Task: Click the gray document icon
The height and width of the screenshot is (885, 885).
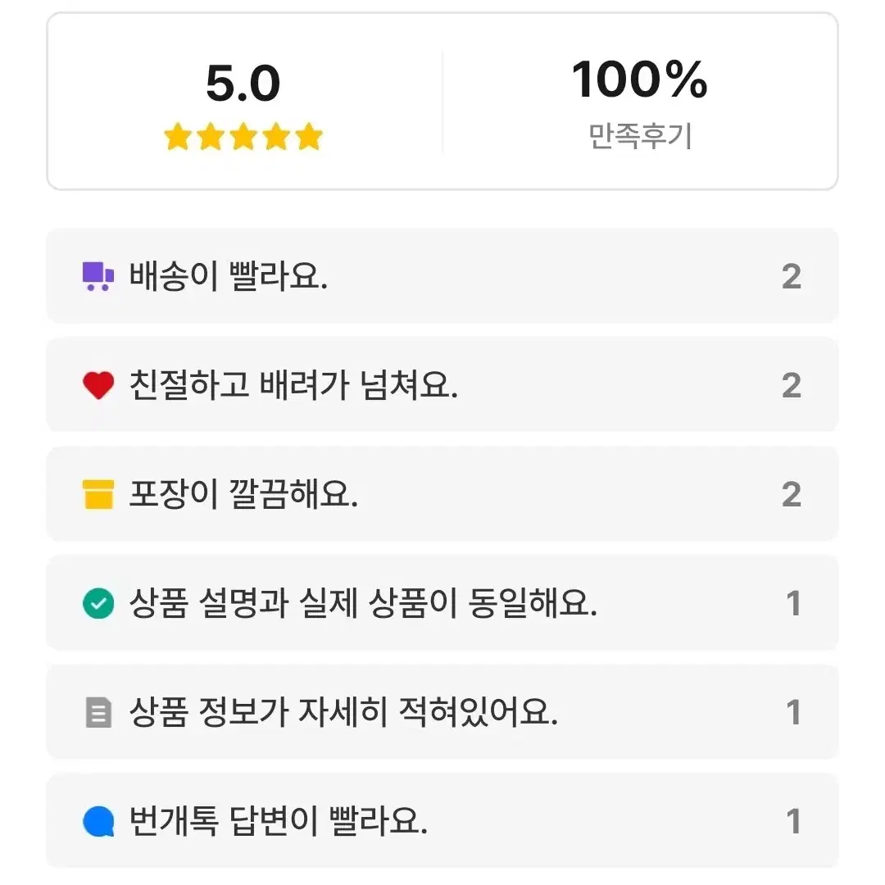Action: point(98,712)
